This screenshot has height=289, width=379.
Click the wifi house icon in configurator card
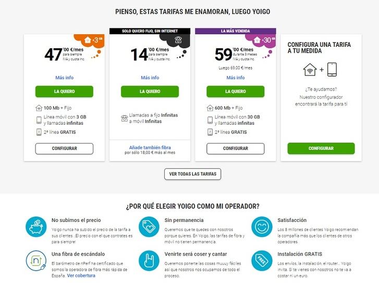click(x=310, y=70)
